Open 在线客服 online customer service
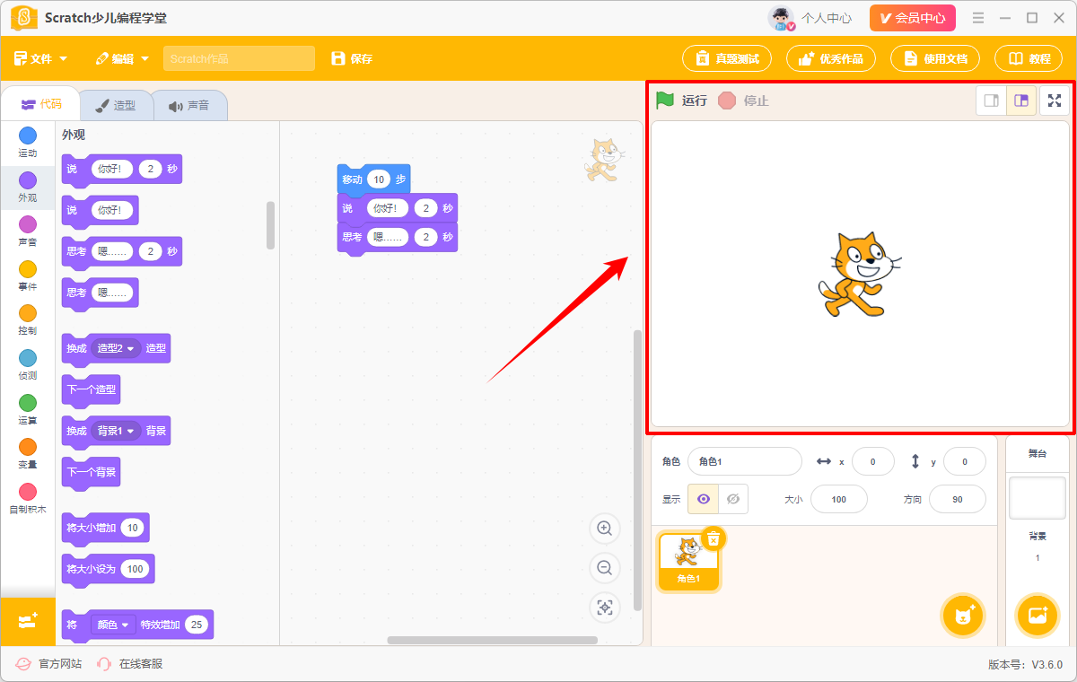This screenshot has height=682, width=1077. [x=129, y=664]
